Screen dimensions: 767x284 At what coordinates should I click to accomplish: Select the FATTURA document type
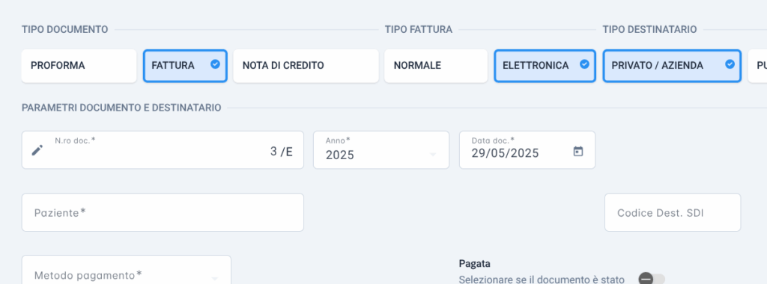click(185, 65)
